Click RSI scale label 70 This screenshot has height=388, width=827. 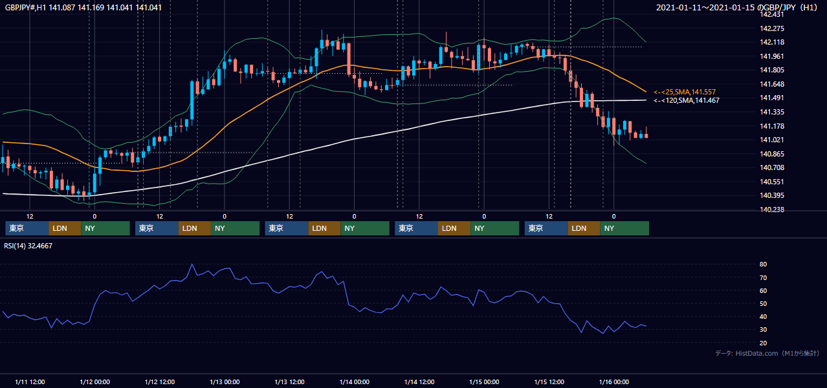764,277
